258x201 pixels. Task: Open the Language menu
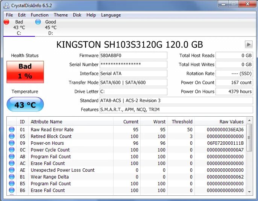[111, 15]
